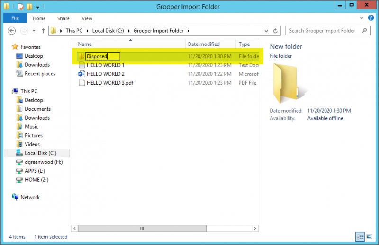379x245 pixels.
Task: Click the Back navigation arrow
Action: pyautogui.click(x=11, y=31)
